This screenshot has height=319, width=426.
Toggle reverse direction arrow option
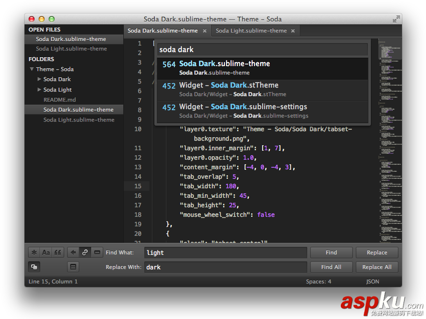pos(73,252)
